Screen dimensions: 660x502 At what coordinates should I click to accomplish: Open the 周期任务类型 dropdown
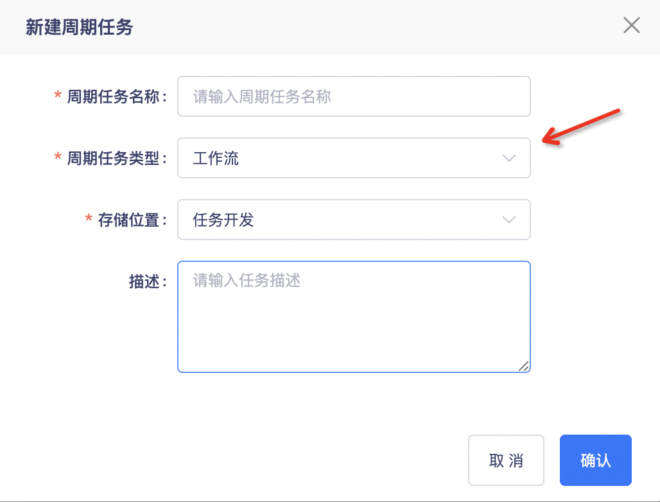(x=354, y=159)
